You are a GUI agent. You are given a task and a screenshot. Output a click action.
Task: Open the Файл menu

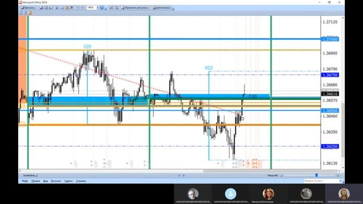tap(25, 181)
